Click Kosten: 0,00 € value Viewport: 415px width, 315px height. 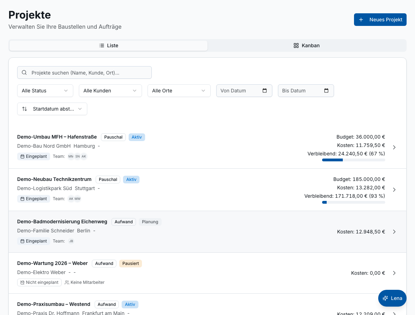[x=368, y=273]
